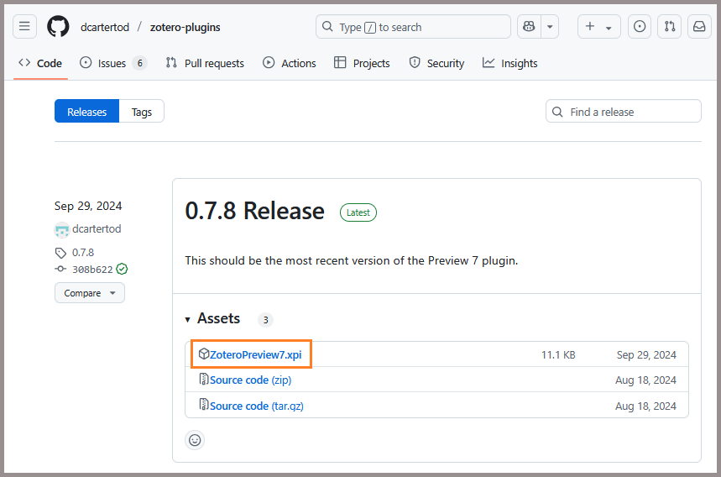Click the tag icon next to 0.7.8
This screenshot has width=721, height=477.
[60, 253]
